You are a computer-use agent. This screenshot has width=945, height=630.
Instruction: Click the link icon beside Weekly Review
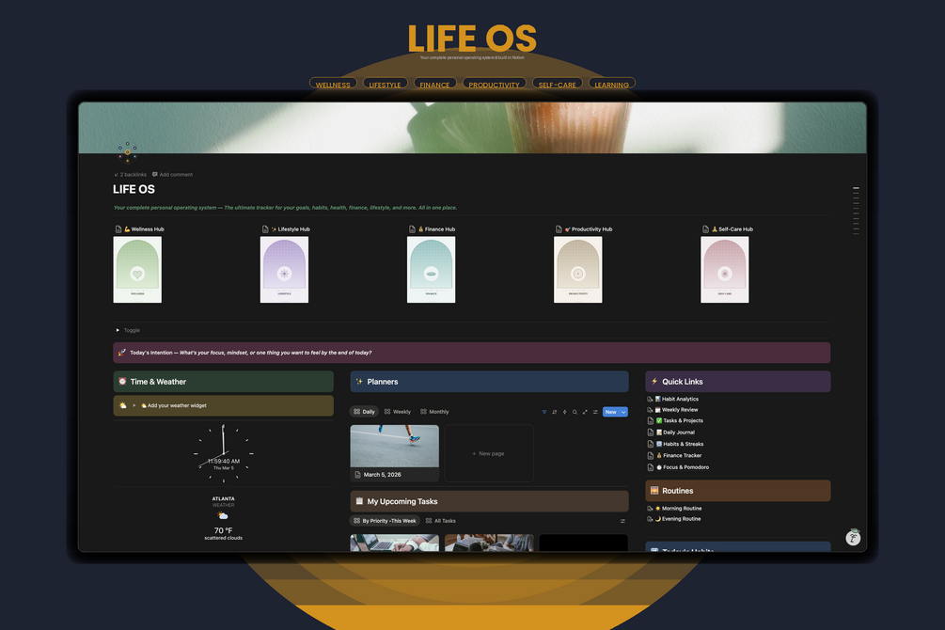(650, 410)
